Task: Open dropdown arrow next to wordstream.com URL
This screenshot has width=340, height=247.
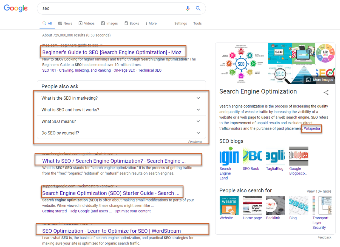Action: 91,224
